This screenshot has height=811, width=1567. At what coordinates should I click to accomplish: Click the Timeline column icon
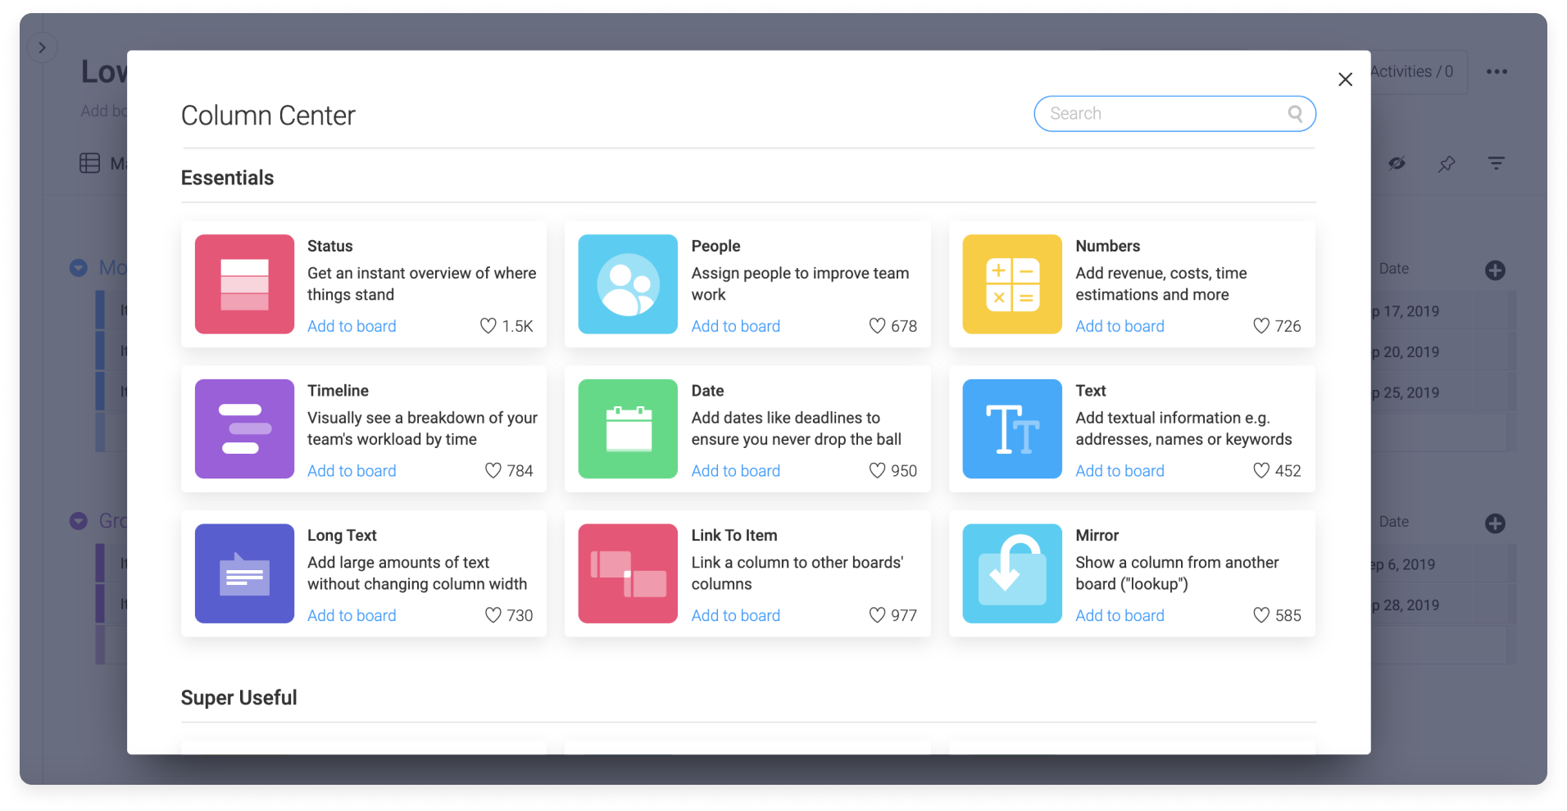coord(244,428)
